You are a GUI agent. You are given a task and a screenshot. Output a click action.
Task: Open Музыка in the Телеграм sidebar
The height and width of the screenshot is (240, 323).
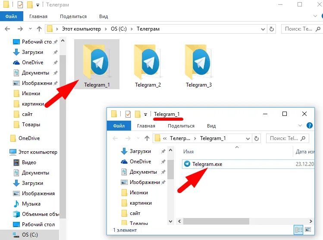[27, 203]
